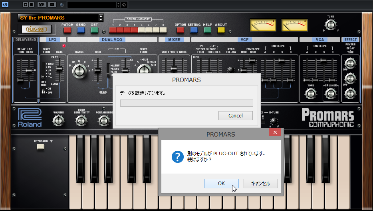
Task: Select COMPU-MEMORY slot 8
Action: pyautogui.click(x=163, y=30)
